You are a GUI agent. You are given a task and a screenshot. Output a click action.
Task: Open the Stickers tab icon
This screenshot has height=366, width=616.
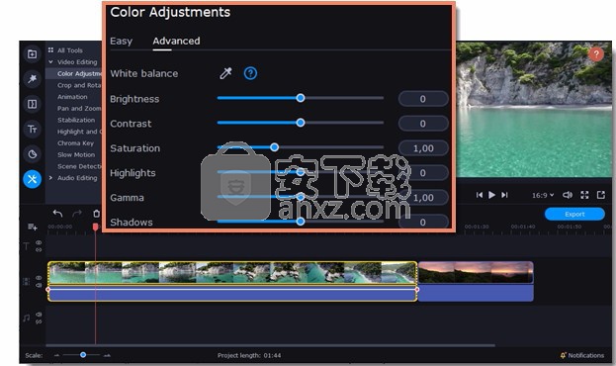click(33, 153)
